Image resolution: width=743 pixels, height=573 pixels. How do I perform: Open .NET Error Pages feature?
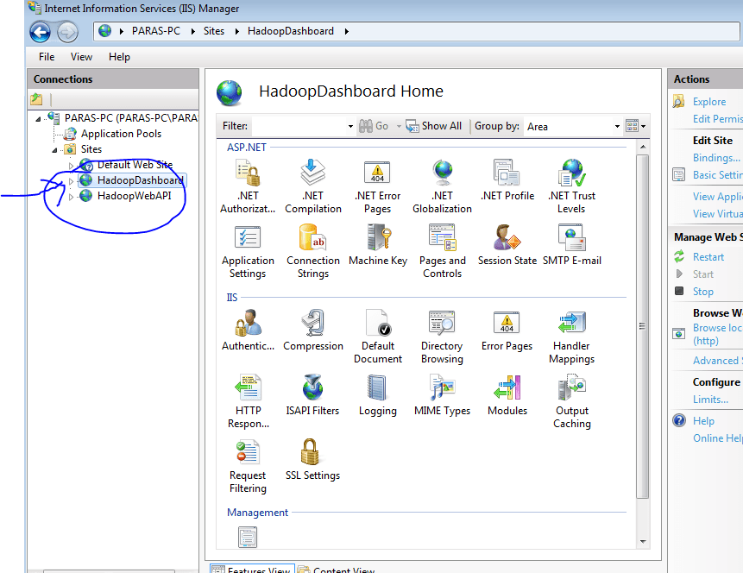pyautogui.click(x=378, y=186)
